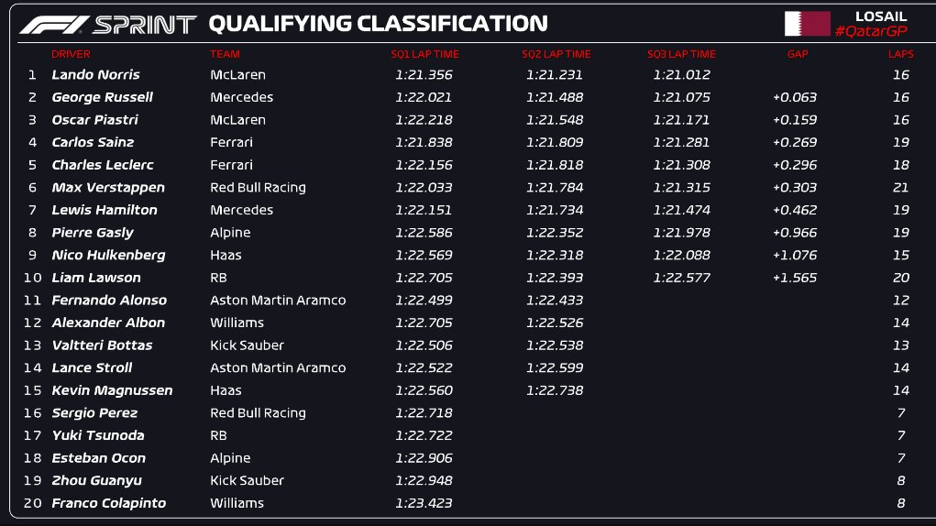Viewport: 936px width, 526px height.
Task: Select Fernando Alonso's SQ2 time 1:22.433
Action: pos(555,300)
